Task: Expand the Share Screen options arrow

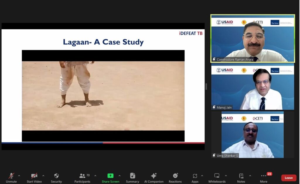Action: click(x=119, y=176)
